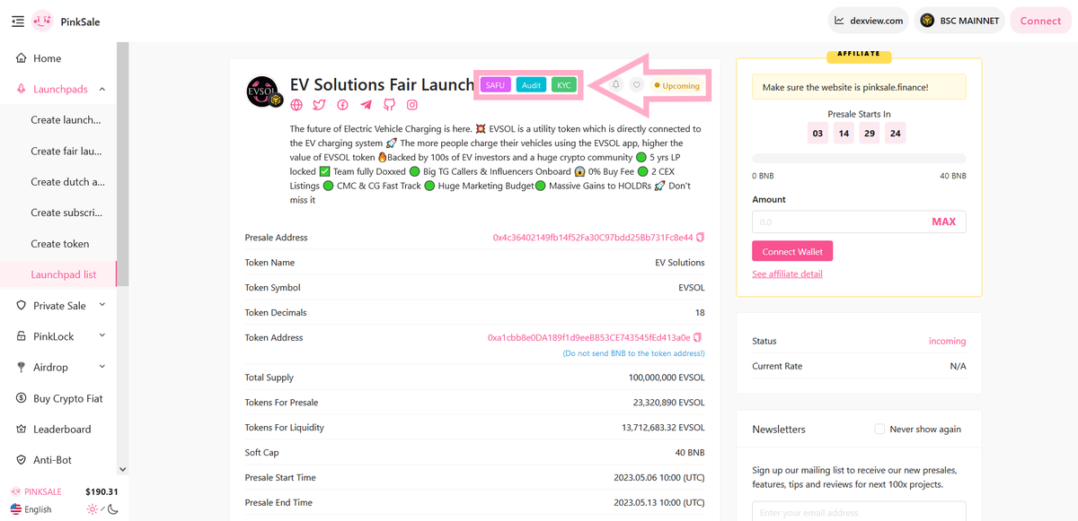The image size is (1078, 521).
Task: Expand the Airdrop menu chevron
Action: tap(102, 367)
